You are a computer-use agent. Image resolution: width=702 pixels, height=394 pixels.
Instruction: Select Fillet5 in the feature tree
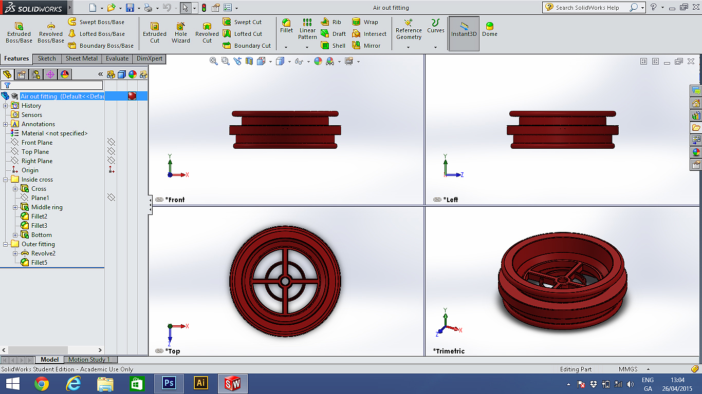coord(39,263)
